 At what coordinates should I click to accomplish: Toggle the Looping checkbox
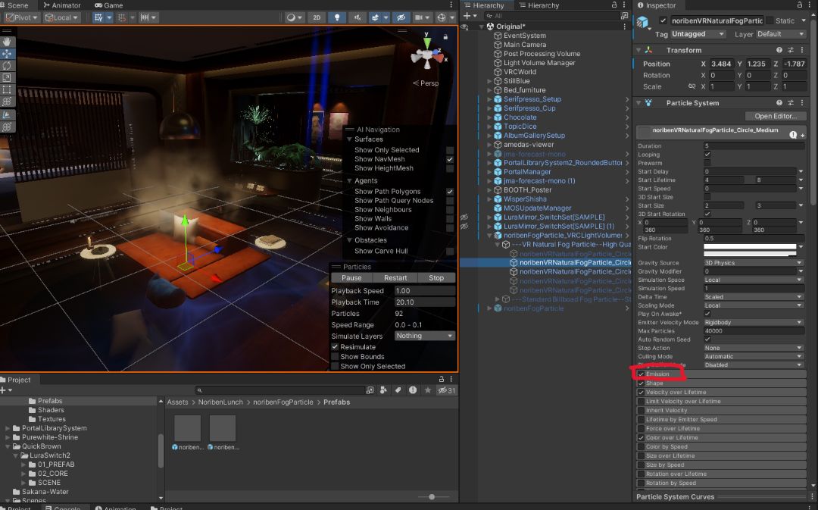pos(707,155)
